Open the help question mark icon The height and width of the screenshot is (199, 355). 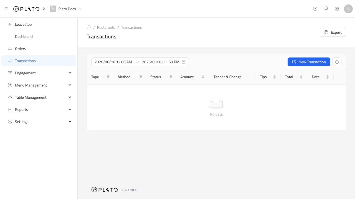315,9
